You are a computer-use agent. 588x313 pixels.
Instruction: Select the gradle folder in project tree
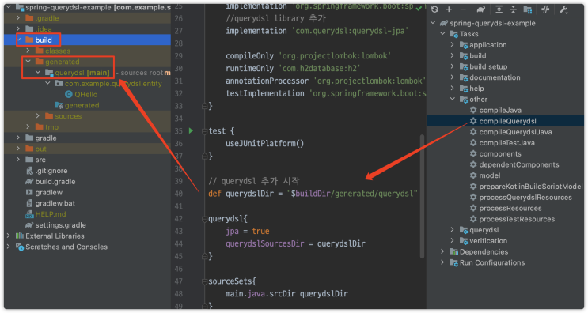point(46,138)
